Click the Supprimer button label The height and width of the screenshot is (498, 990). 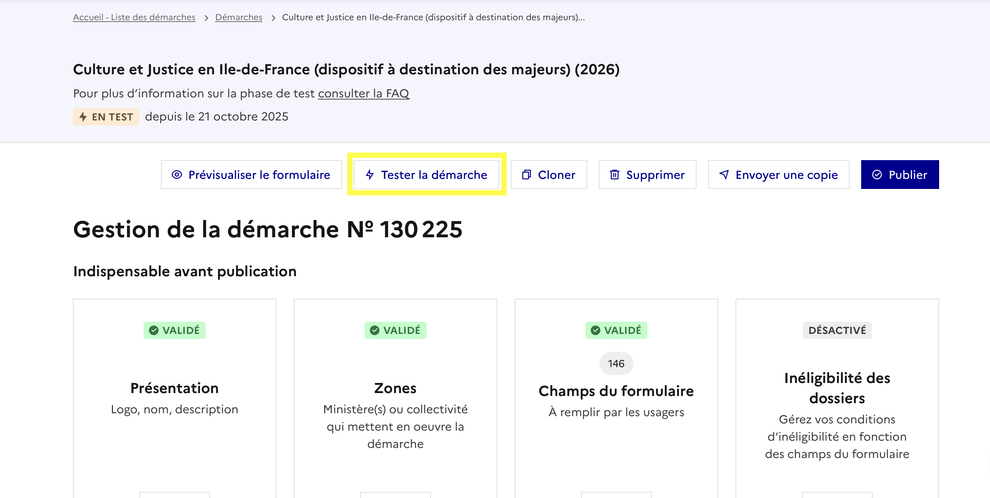[x=655, y=175]
